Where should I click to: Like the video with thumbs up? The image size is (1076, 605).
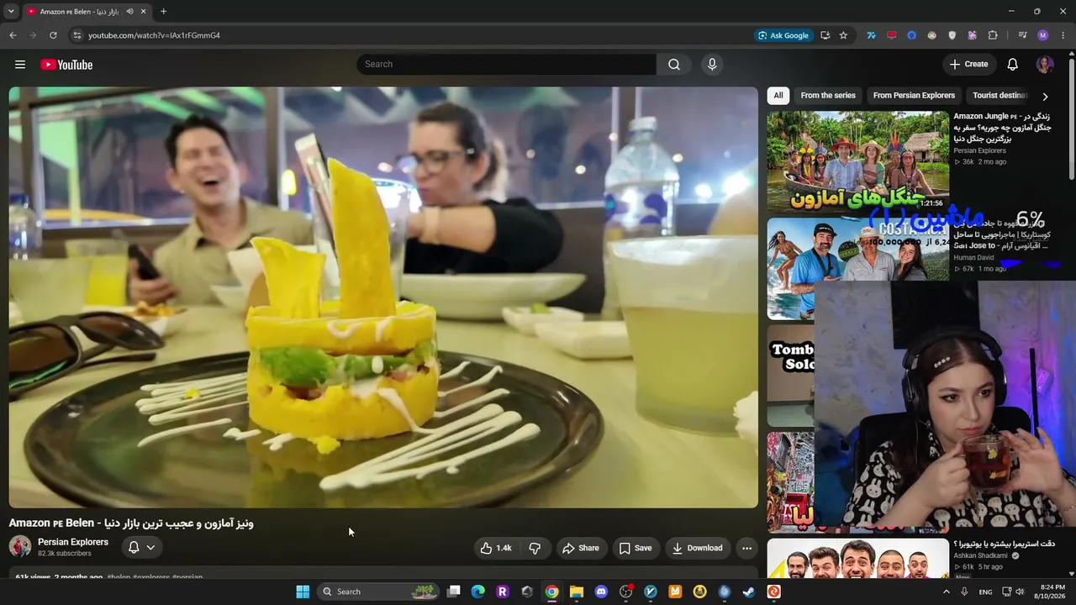496,548
